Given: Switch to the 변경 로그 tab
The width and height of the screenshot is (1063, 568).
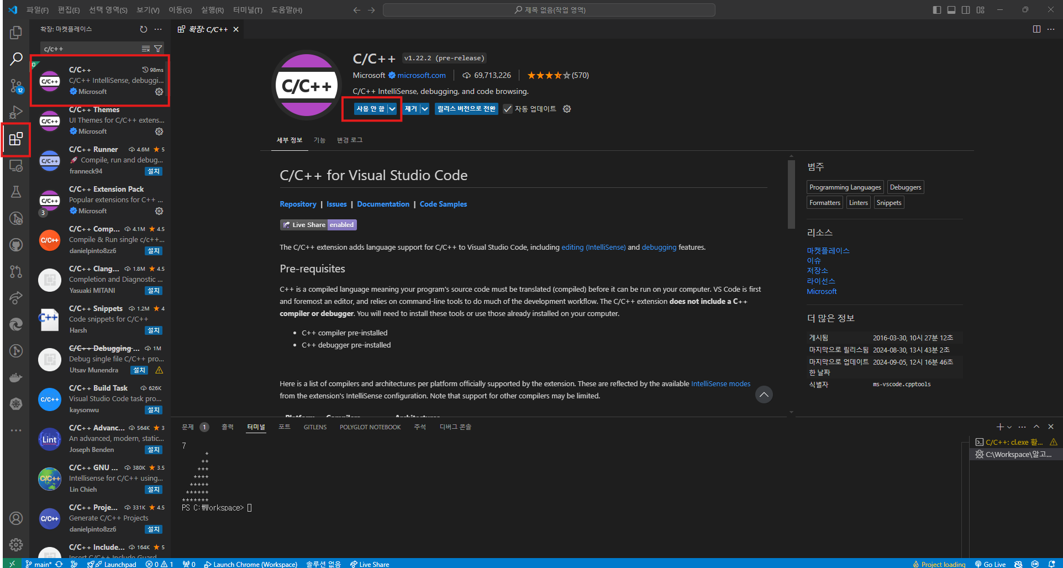Looking at the screenshot, I should [x=349, y=140].
